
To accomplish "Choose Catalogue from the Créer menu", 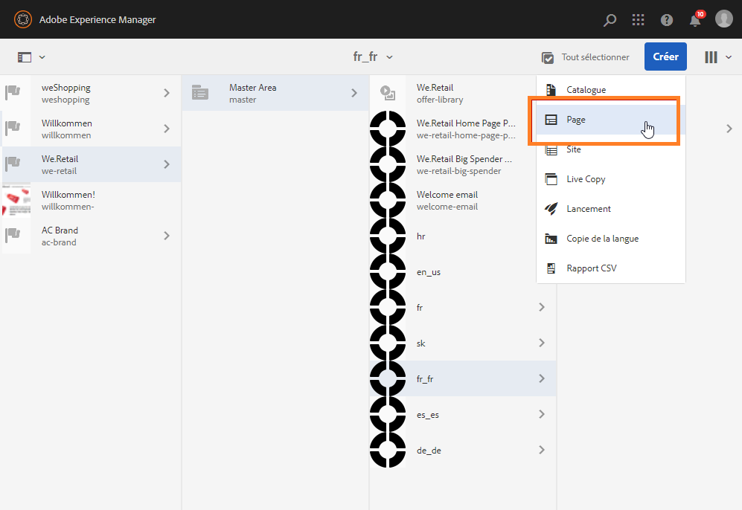I will click(610, 90).
